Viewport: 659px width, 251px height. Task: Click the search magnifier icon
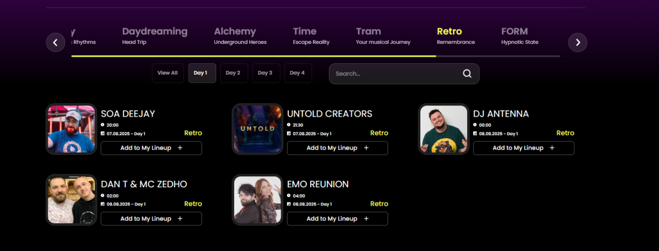pos(467,73)
